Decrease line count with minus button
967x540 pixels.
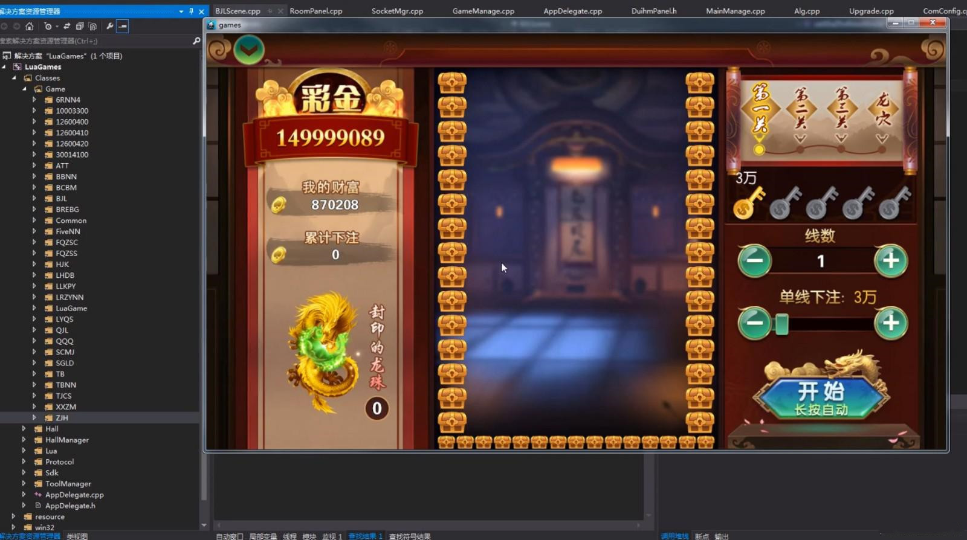coord(754,260)
